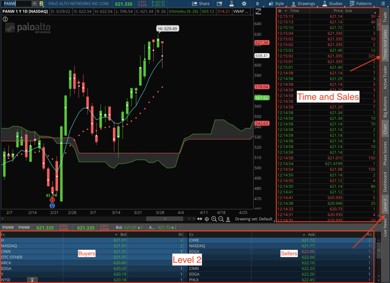Switch to the Live News side tab
The height and width of the screenshot is (283, 390).
pyautogui.click(x=385, y=227)
